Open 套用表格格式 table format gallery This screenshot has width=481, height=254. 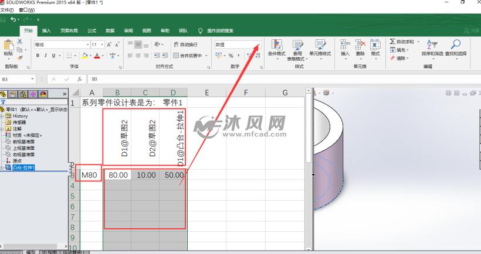(x=297, y=50)
